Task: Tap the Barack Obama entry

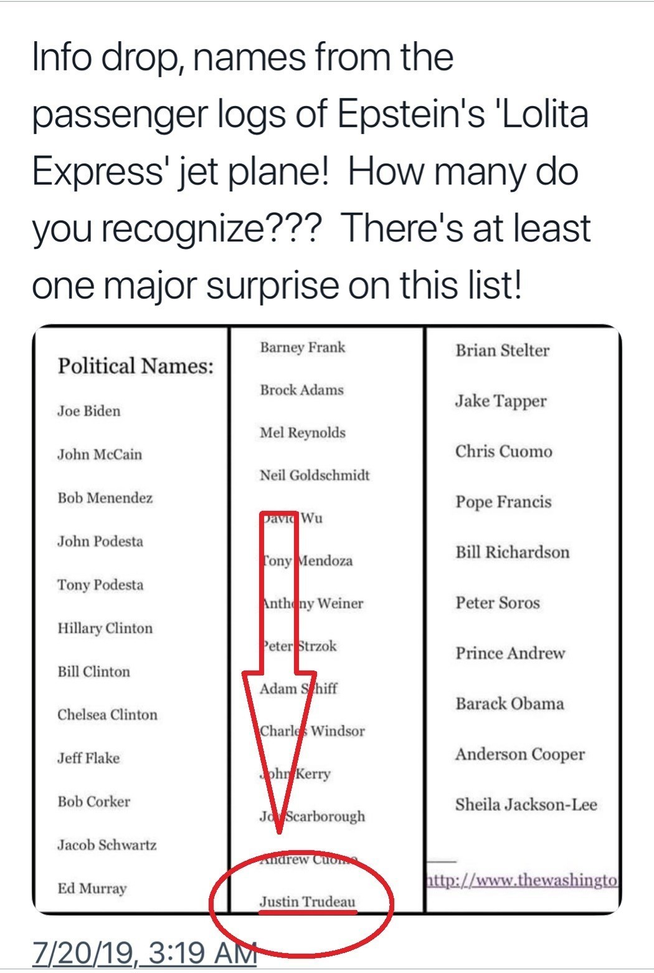Action: tap(509, 704)
